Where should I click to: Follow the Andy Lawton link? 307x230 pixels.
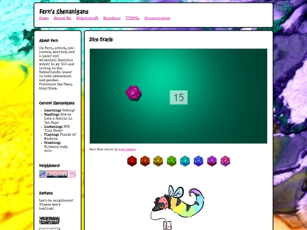click(127, 149)
